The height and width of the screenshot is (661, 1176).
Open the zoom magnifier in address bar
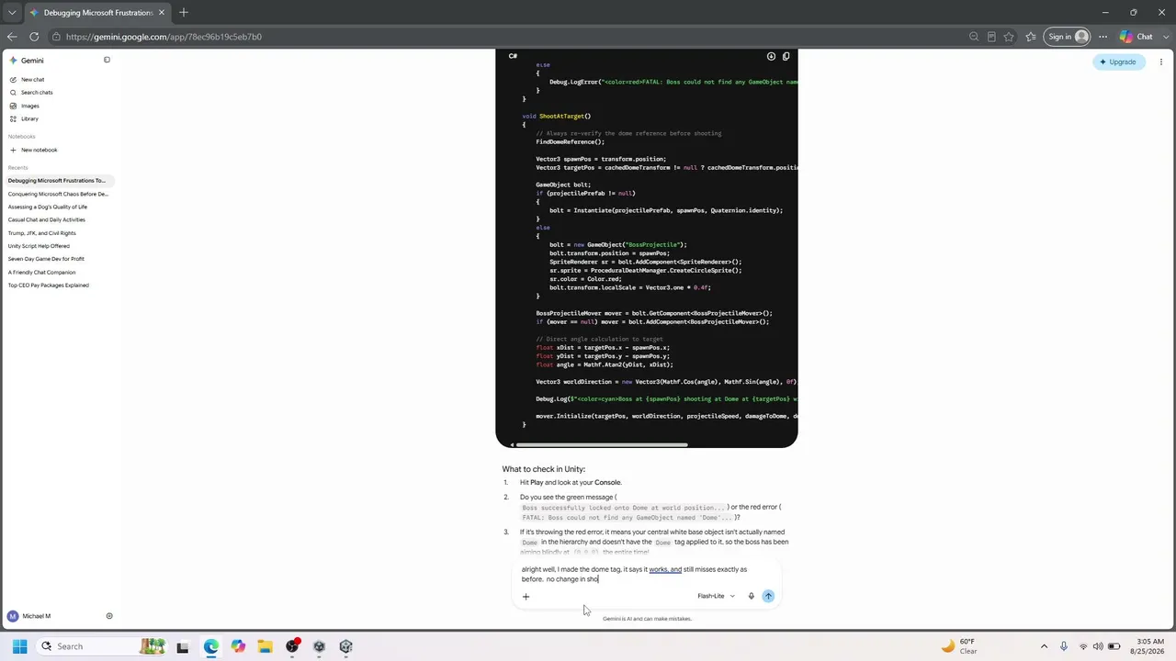point(974,37)
